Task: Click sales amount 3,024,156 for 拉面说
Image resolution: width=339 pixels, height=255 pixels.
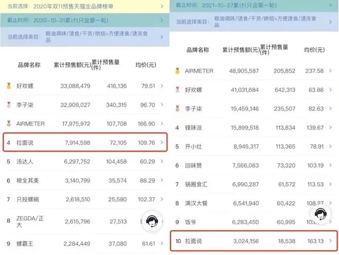Action: pyautogui.click(x=246, y=241)
